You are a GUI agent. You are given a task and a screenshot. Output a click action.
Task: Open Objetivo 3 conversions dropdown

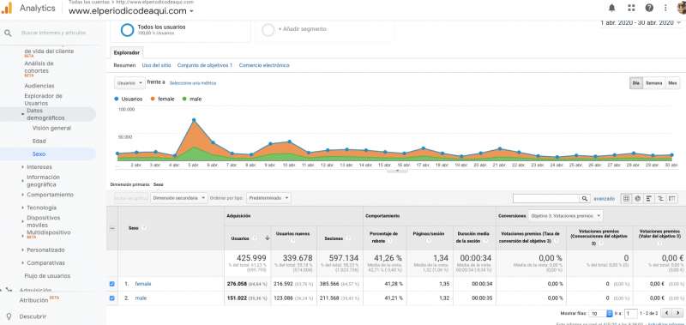coord(565,215)
